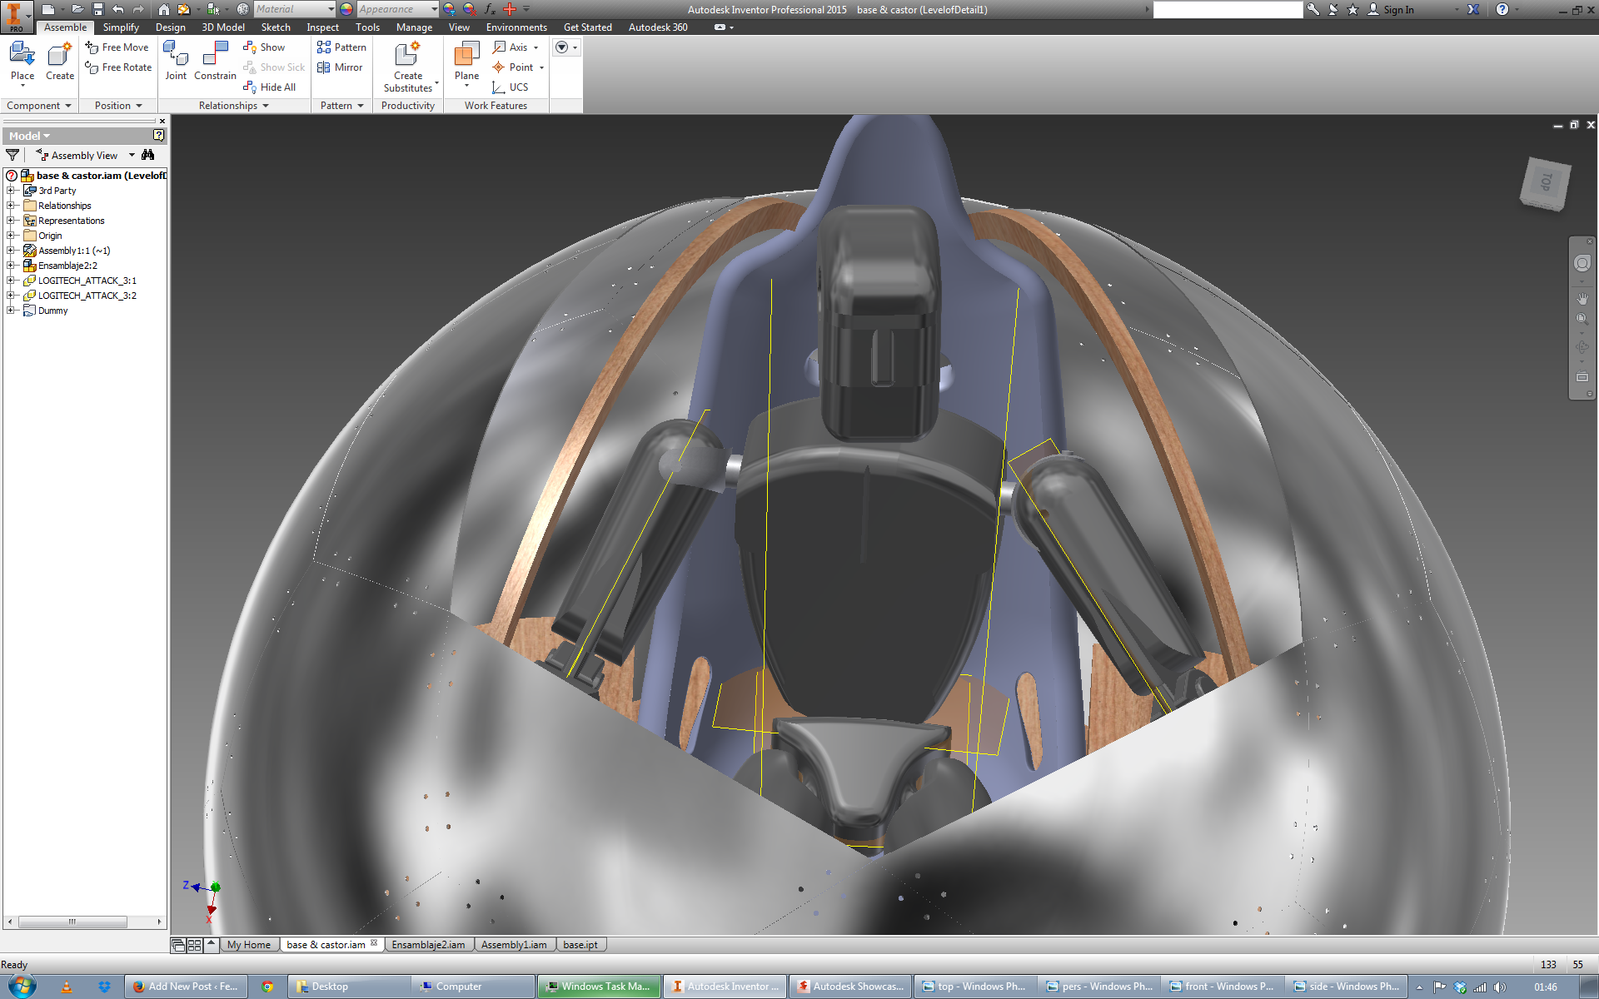This screenshot has width=1599, height=999.
Task: Open Windows Task Manager taskbar button
Action: click(x=600, y=987)
